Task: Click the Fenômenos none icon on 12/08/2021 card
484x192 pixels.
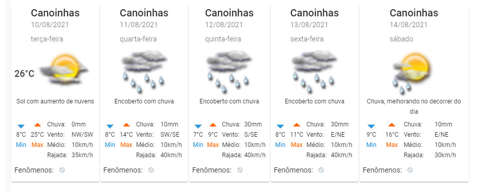Action: pos(240,170)
